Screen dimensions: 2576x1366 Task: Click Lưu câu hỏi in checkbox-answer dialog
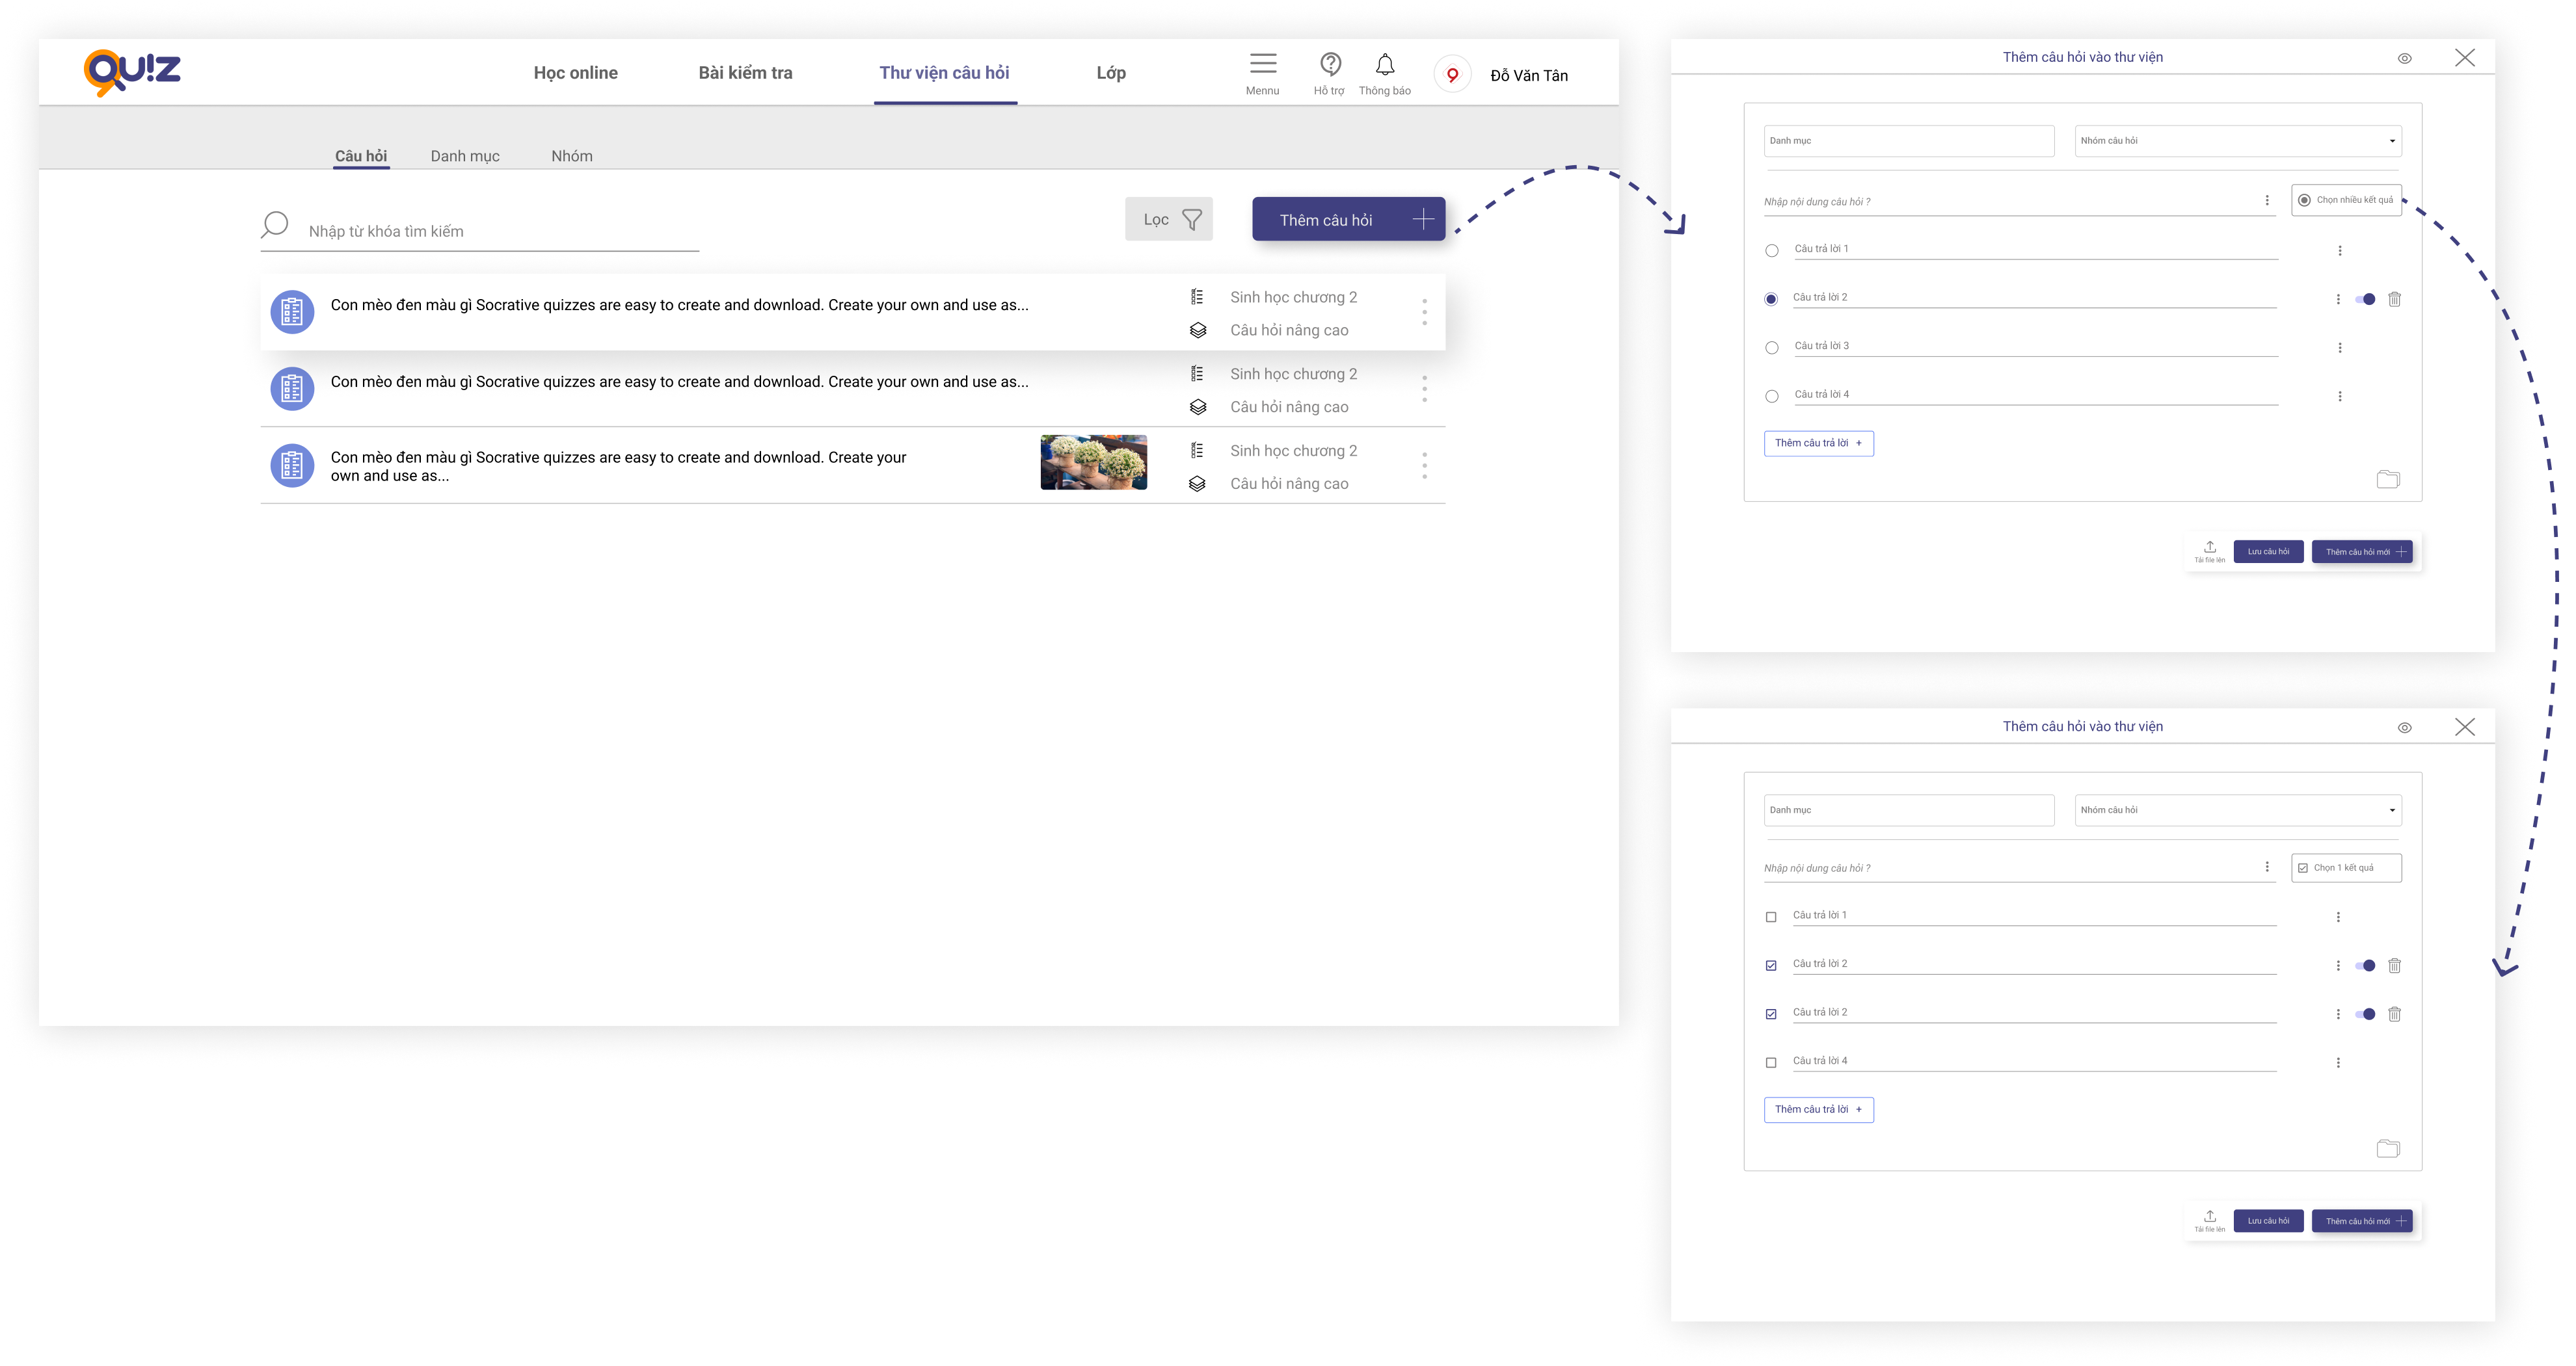point(2268,1221)
